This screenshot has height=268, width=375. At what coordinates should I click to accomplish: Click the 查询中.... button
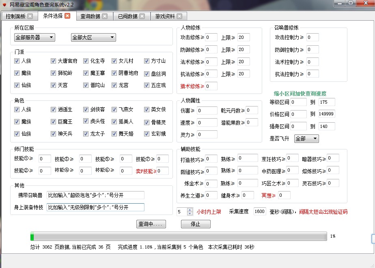click(x=151, y=224)
